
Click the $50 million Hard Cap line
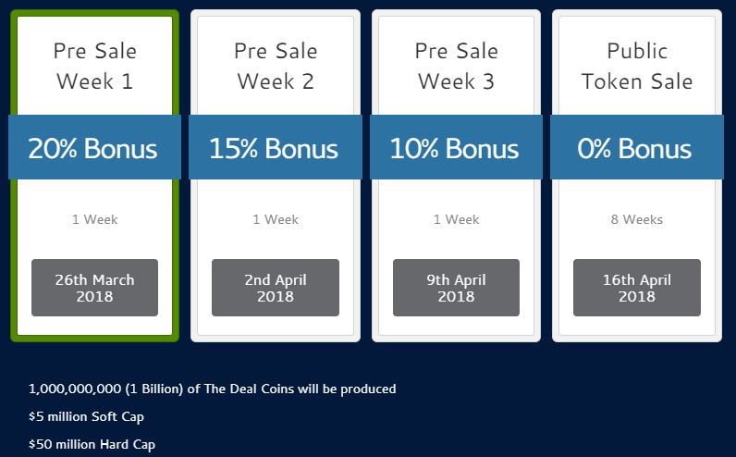(92, 444)
